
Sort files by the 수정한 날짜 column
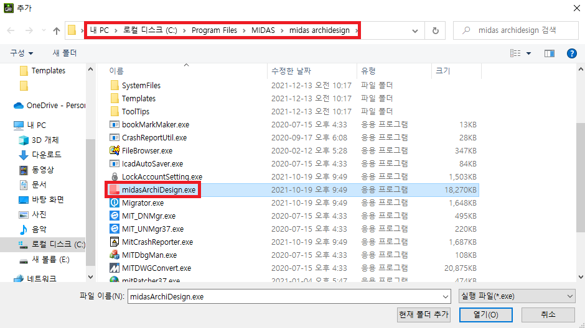pos(291,71)
